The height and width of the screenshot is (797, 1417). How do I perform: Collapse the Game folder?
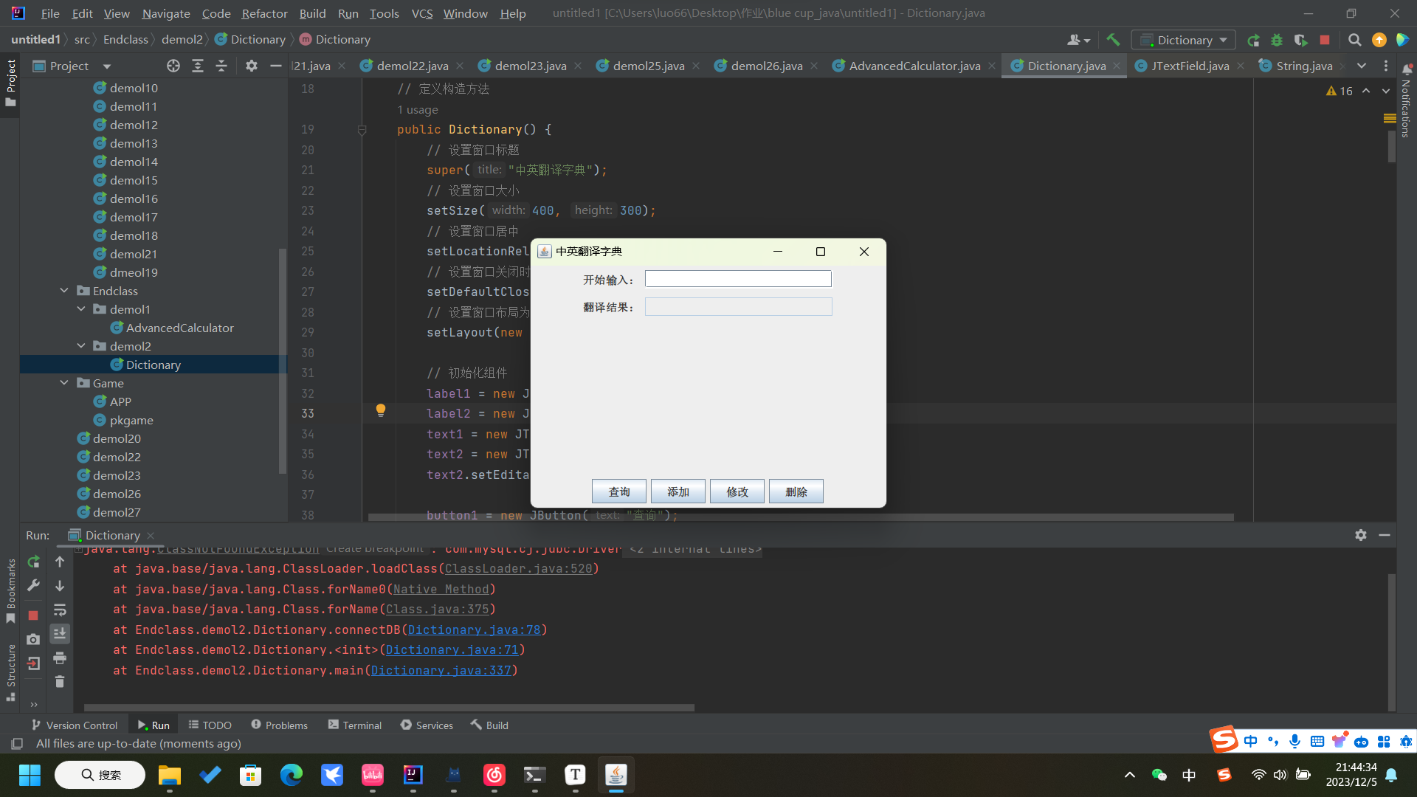(x=64, y=383)
